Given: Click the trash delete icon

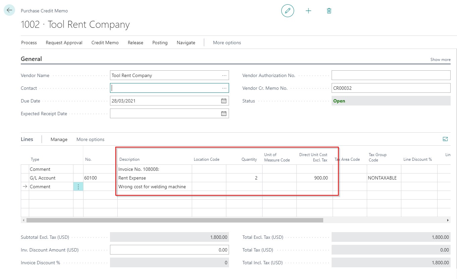Looking at the screenshot, I should [x=329, y=11].
